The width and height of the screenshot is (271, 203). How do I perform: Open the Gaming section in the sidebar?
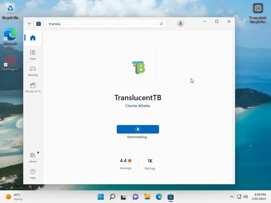[x=33, y=71]
